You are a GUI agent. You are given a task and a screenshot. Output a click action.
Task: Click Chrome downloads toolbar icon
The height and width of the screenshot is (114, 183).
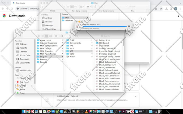(166, 9)
